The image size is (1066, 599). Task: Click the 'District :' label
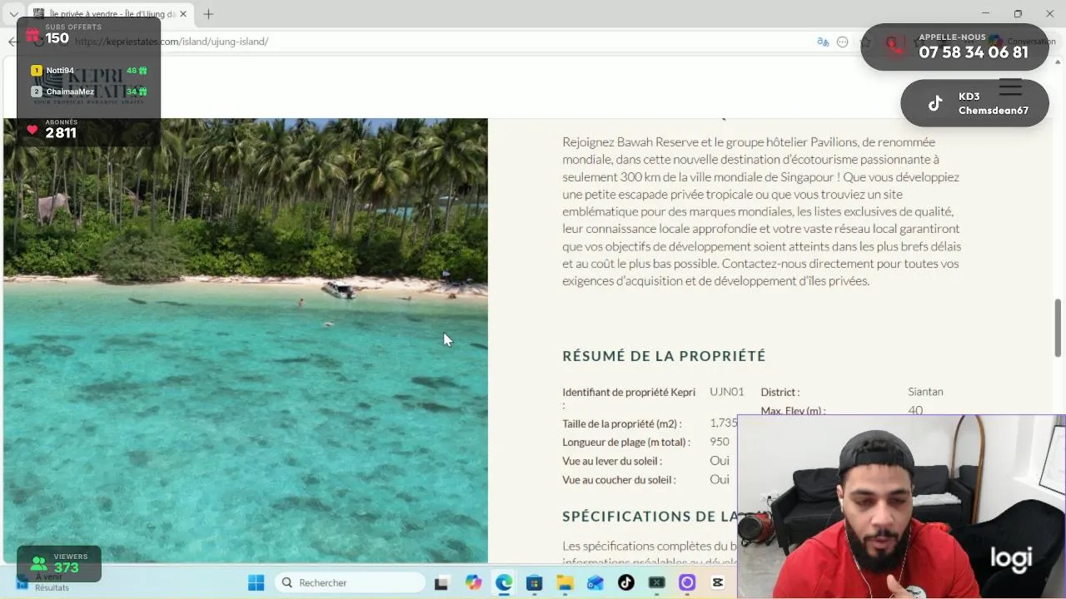[x=780, y=392]
